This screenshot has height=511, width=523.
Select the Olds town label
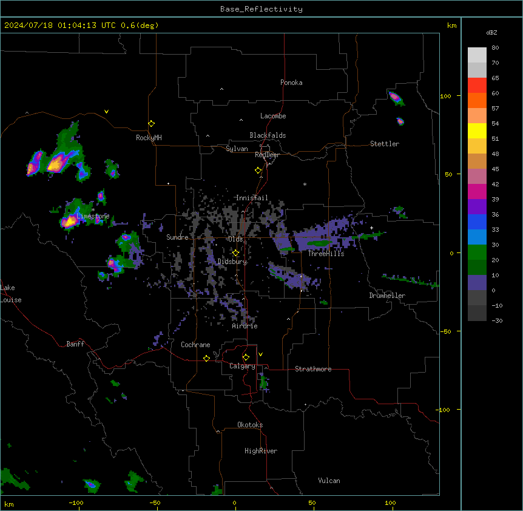pyautogui.click(x=235, y=239)
